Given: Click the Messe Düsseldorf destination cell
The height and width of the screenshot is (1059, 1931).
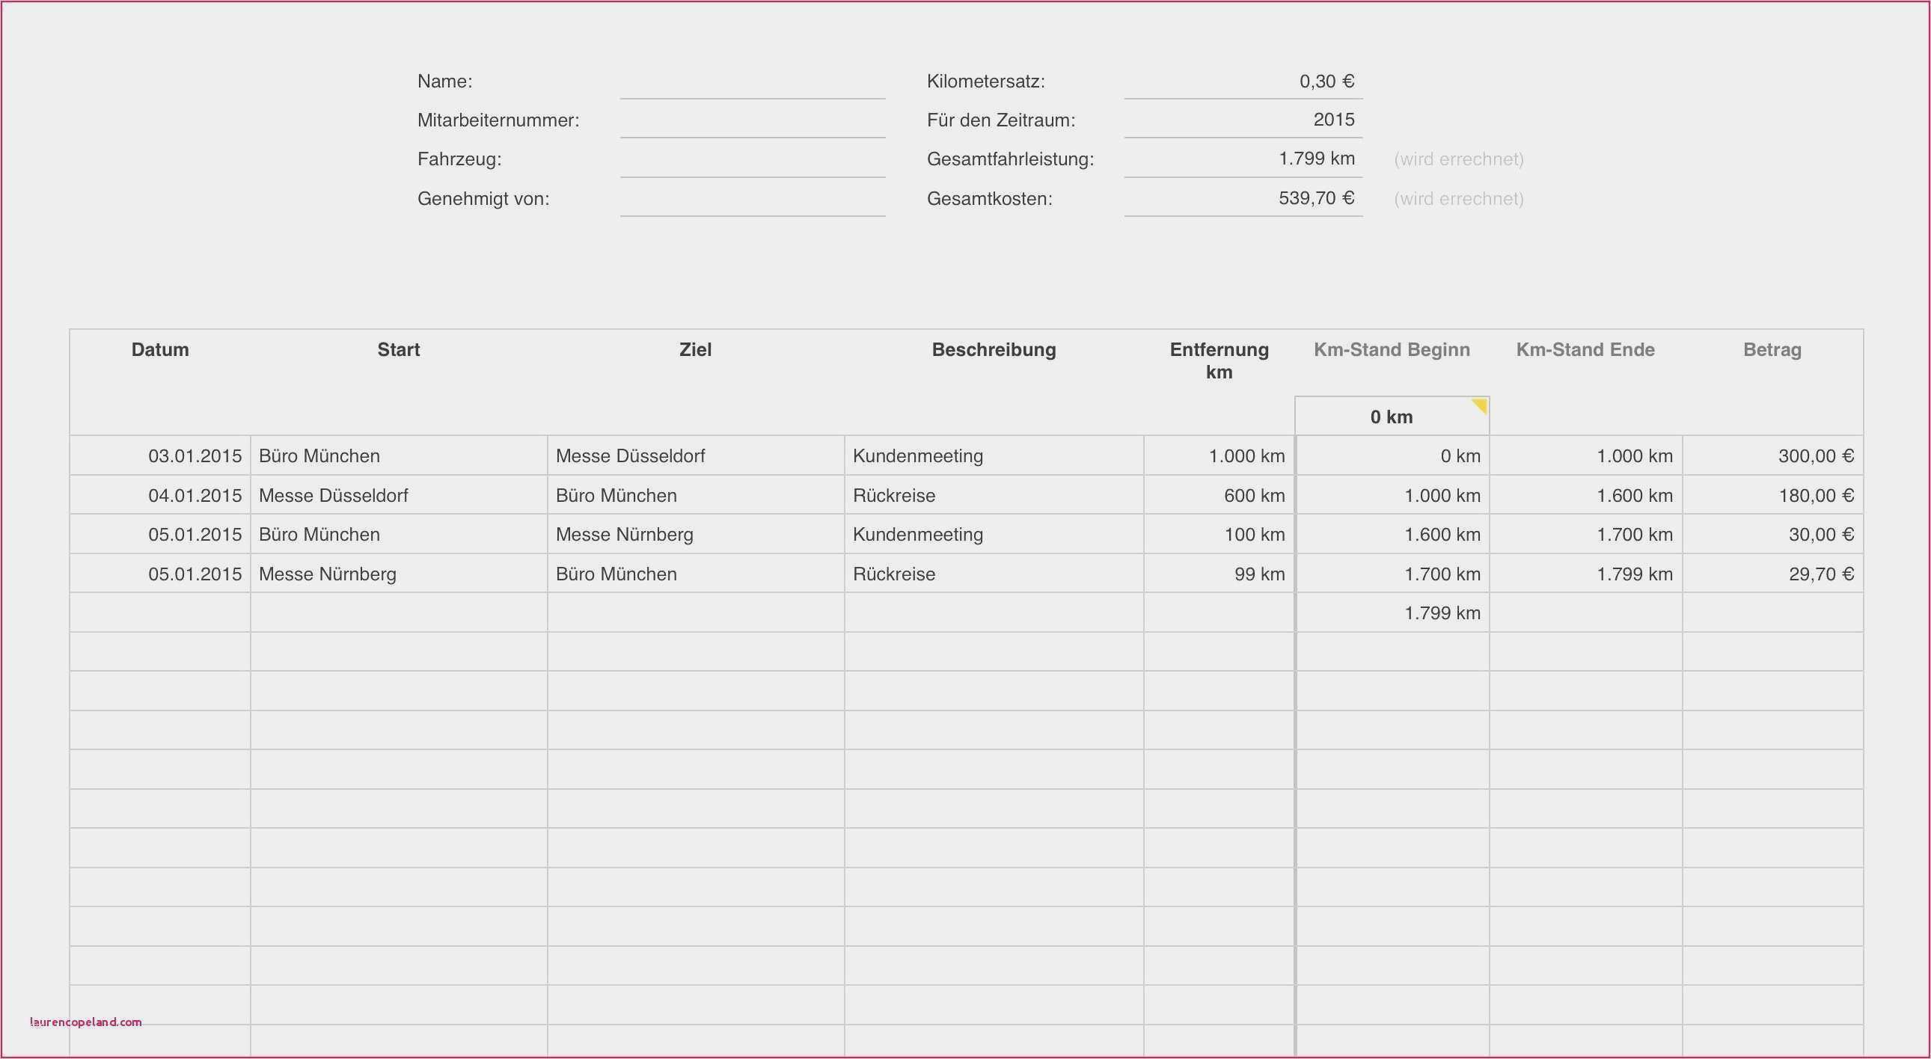Looking at the screenshot, I should point(631,455).
